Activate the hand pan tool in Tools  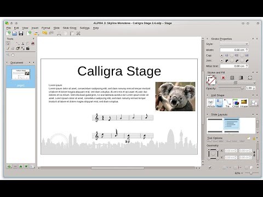(13, 55)
